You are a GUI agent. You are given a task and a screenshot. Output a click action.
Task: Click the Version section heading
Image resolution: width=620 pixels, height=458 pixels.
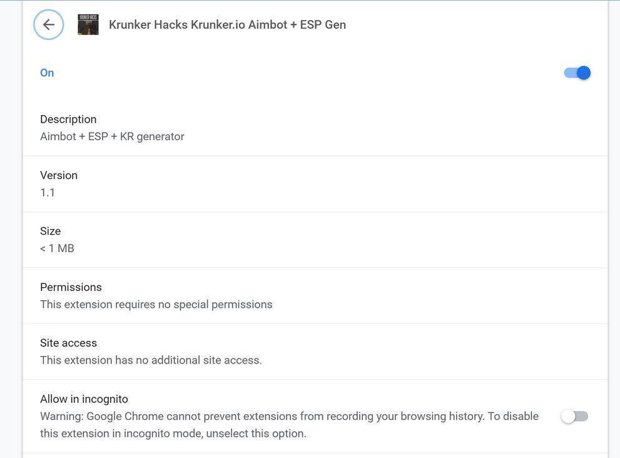[x=59, y=175]
